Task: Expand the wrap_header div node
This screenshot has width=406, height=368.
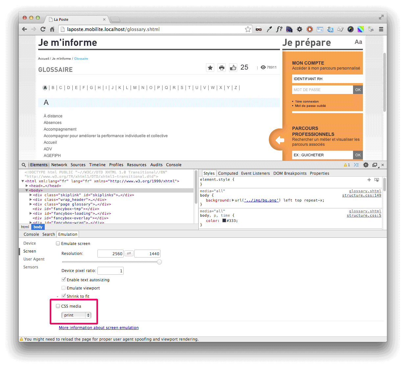Action: coord(31,199)
